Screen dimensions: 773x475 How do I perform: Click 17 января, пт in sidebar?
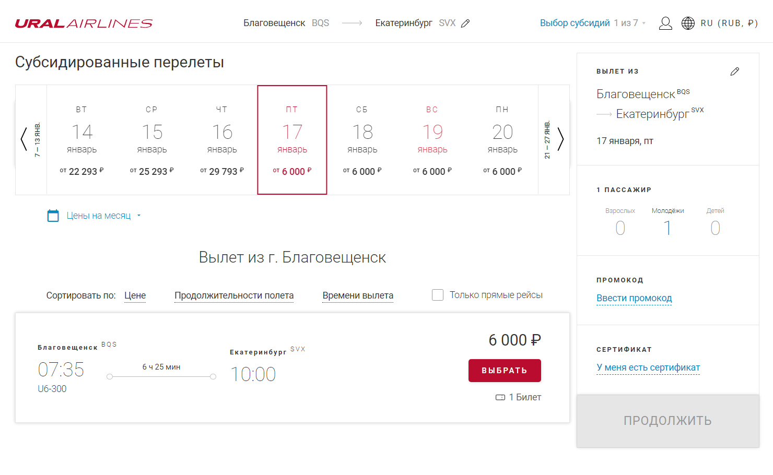(625, 141)
